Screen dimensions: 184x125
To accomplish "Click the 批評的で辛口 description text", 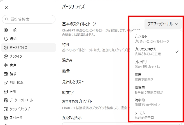I will (x=144, y=118).
